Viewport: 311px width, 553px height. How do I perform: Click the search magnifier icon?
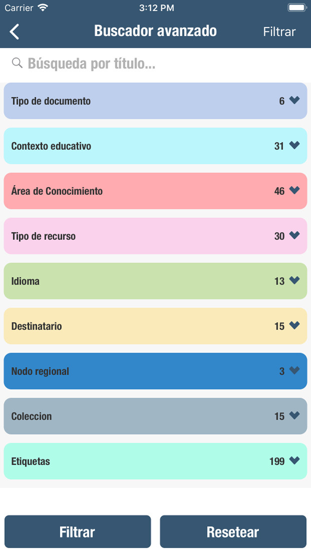click(17, 63)
